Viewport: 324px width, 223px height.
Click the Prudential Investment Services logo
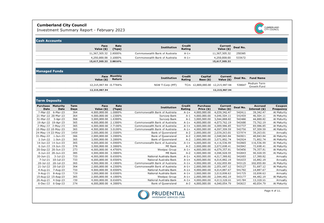[x=161, y=195]
